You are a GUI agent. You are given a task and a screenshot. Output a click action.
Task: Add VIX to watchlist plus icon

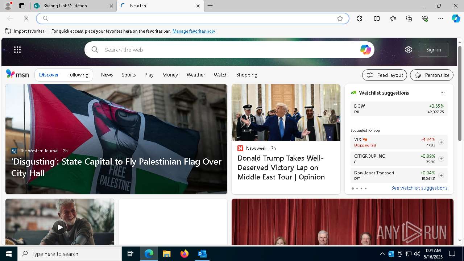(x=441, y=142)
